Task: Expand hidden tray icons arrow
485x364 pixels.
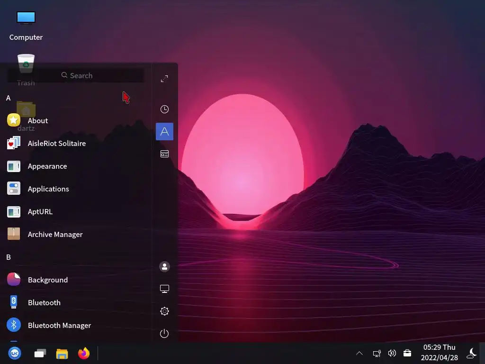Action: click(x=359, y=353)
